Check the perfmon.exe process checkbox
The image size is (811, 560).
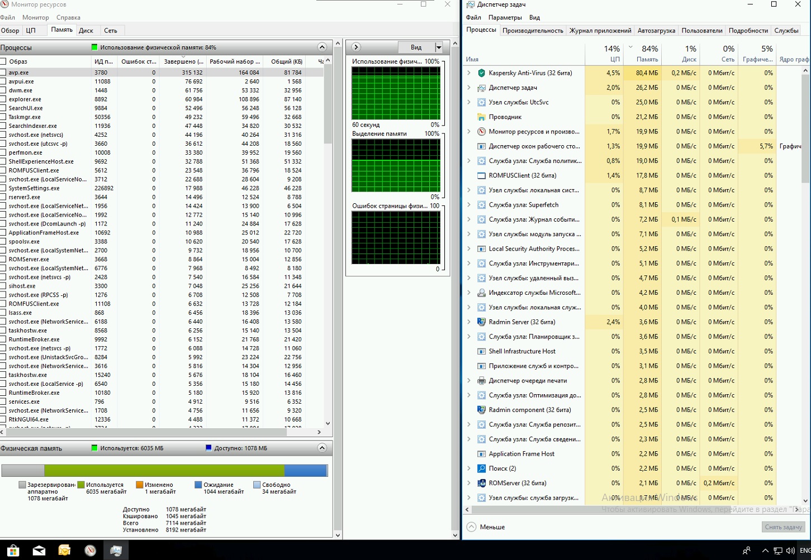(3, 152)
